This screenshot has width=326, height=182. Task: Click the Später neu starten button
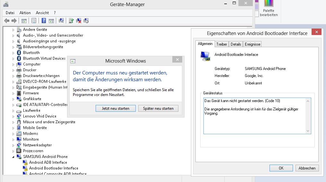pyautogui.click(x=158, y=108)
